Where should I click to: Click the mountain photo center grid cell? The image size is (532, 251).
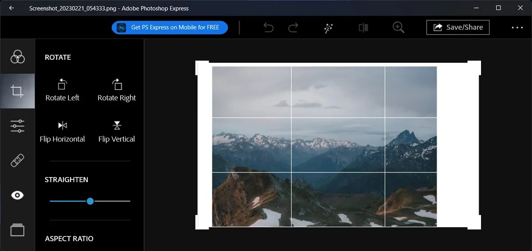coord(338,145)
